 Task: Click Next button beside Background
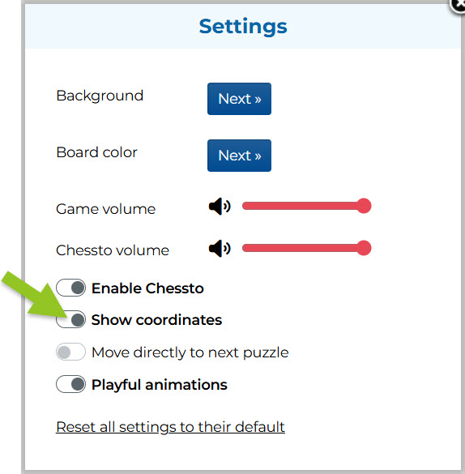[239, 99]
